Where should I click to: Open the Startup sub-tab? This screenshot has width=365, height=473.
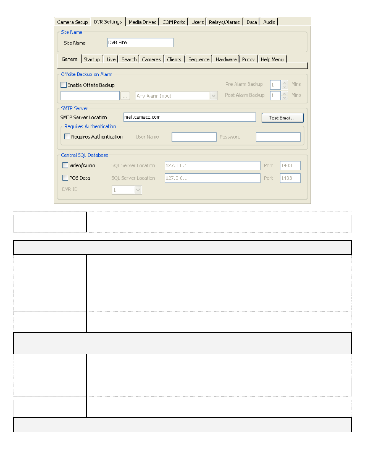[92, 59]
